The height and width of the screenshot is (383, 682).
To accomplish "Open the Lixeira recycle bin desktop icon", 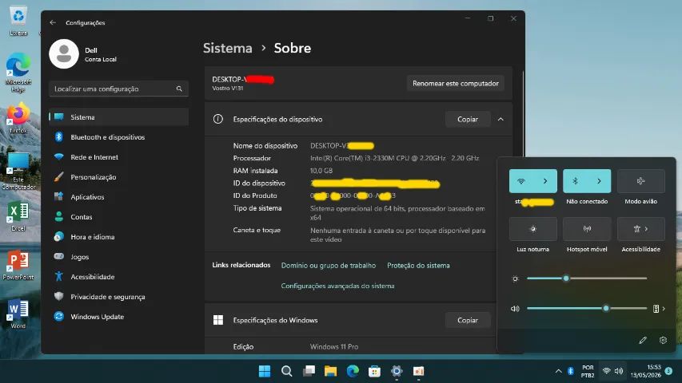I will point(18,21).
